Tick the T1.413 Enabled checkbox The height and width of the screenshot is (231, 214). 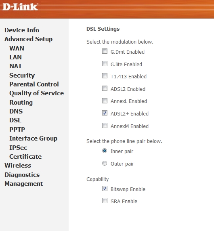[105, 76]
